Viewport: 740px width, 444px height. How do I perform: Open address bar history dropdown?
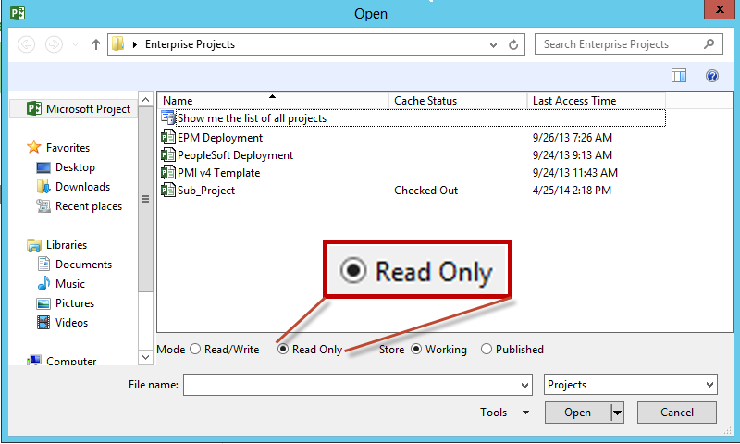(493, 45)
